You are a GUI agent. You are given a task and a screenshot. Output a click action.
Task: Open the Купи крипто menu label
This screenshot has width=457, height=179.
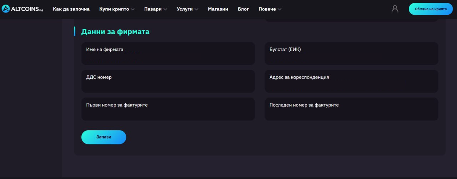pyautogui.click(x=114, y=9)
